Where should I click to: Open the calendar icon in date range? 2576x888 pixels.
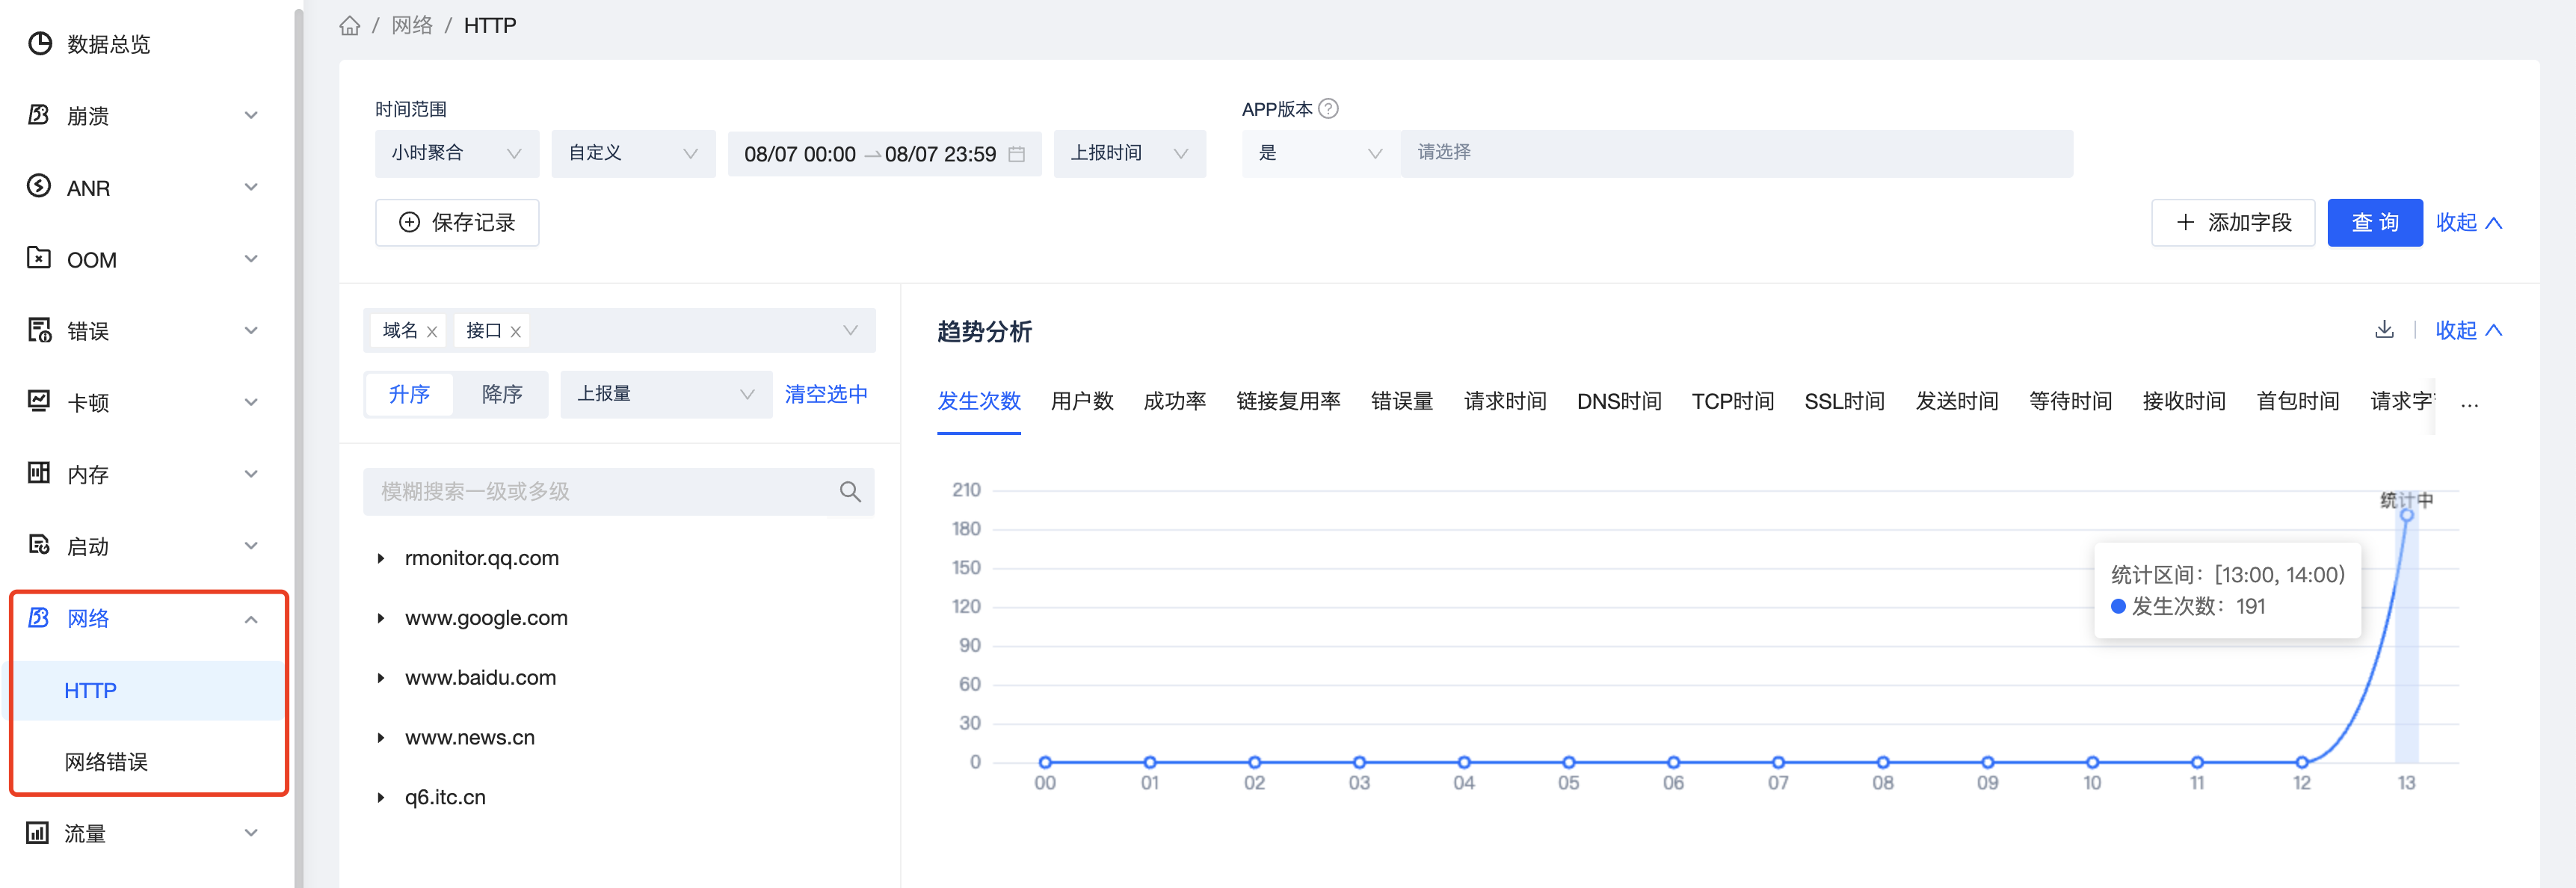(1016, 154)
